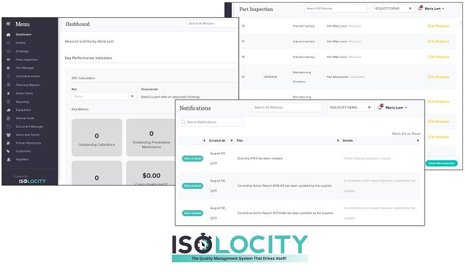Screen dimensions: 465x272
Task: Expand the Part select dropdown
Action: 103,96
